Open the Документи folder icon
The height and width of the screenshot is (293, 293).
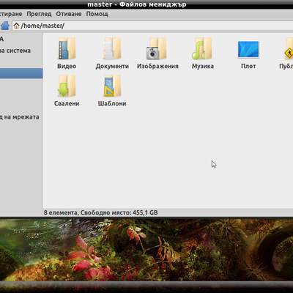(112, 48)
